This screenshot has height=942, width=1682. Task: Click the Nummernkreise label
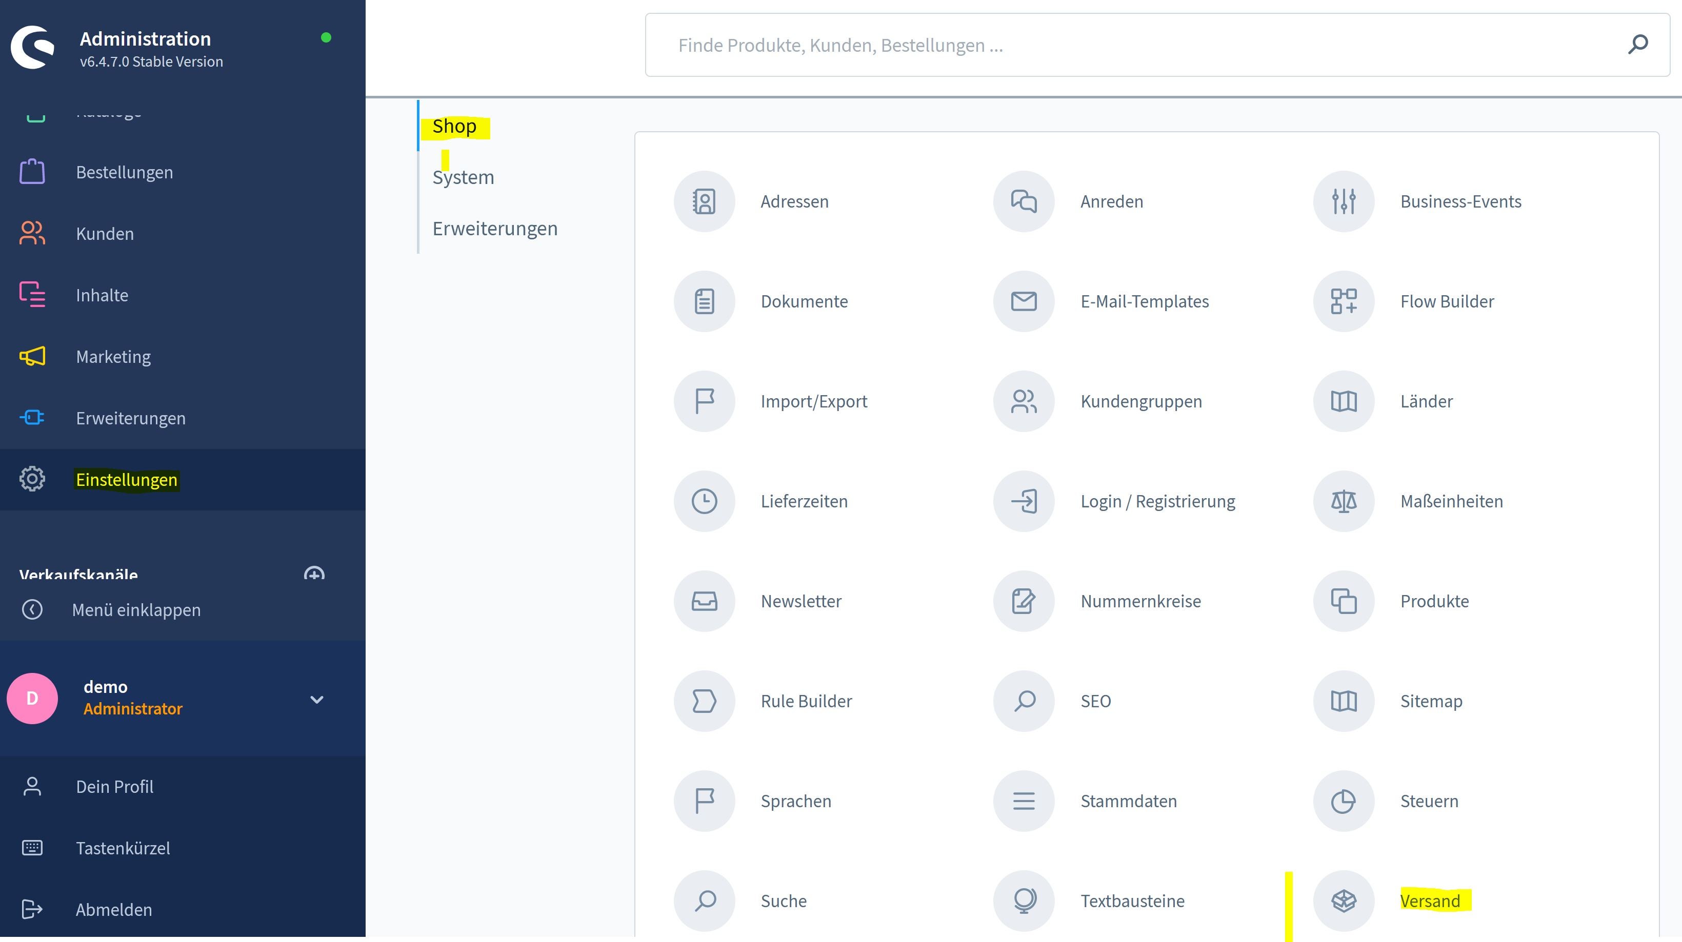pyautogui.click(x=1140, y=601)
